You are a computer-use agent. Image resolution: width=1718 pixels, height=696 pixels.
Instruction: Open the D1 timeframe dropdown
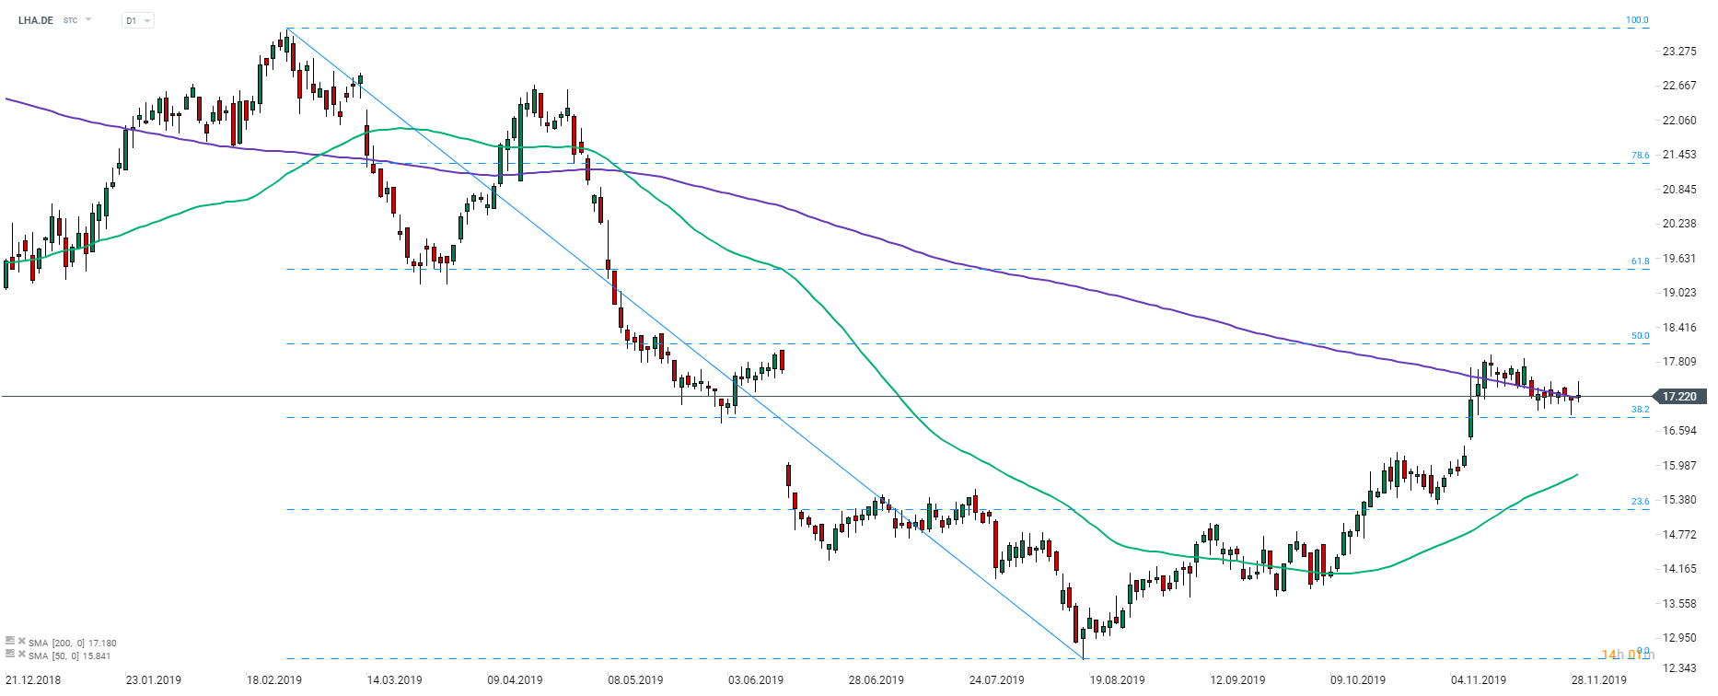[137, 20]
